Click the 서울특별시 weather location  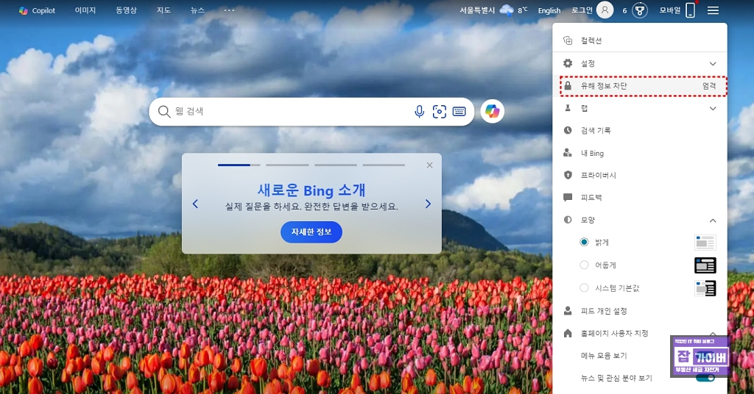tap(477, 10)
